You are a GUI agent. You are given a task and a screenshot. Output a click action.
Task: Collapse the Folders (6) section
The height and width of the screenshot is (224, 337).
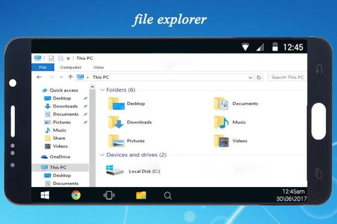tap(103, 90)
